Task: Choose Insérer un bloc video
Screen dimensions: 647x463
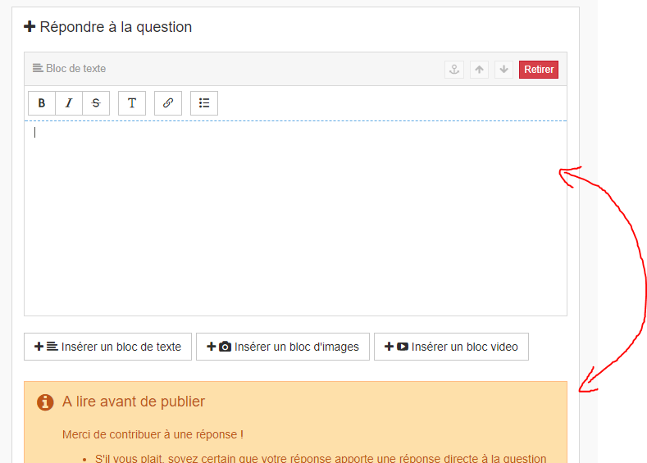Action: [x=451, y=347]
